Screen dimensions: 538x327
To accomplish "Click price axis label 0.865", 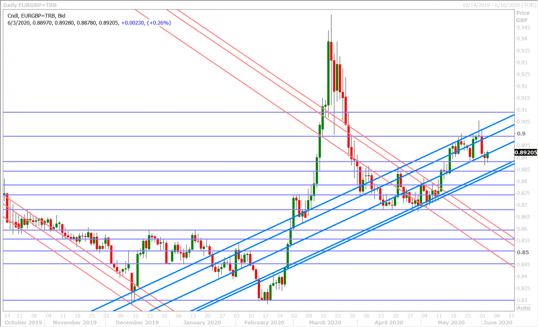I will (523, 217).
